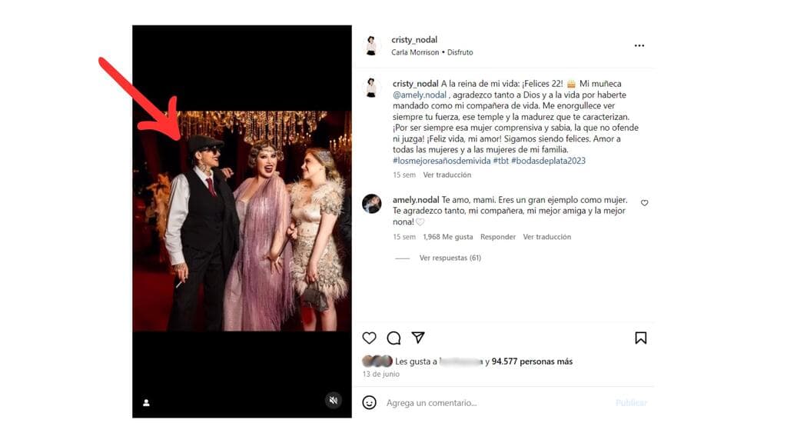787x443 pixels.
Task: View the '94.577 personas más' likes list
Action: pyautogui.click(x=535, y=361)
